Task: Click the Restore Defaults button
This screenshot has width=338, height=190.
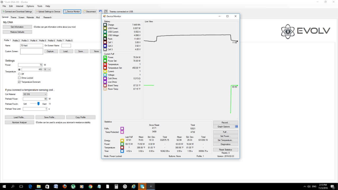Action: click(17, 32)
